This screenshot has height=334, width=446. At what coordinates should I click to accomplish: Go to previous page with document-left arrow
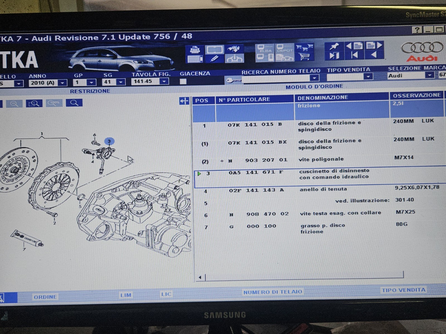(354, 46)
